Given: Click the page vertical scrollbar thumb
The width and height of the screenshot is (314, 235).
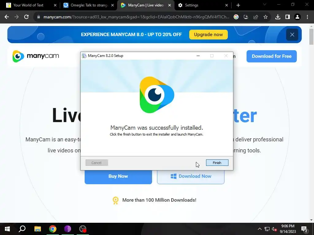Looking at the screenshot, I should [x=312, y=37].
